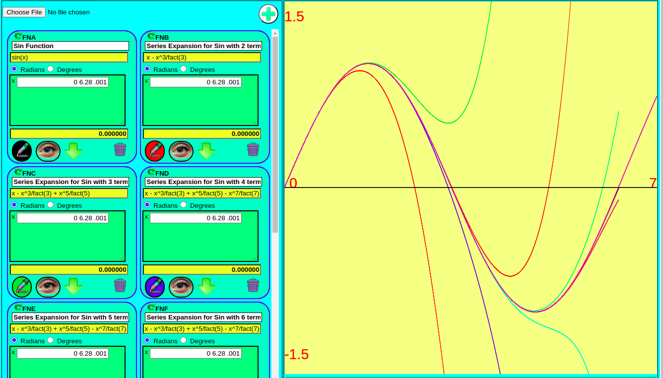Click the green plus add function icon
This screenshot has height=378, width=663.
click(268, 14)
